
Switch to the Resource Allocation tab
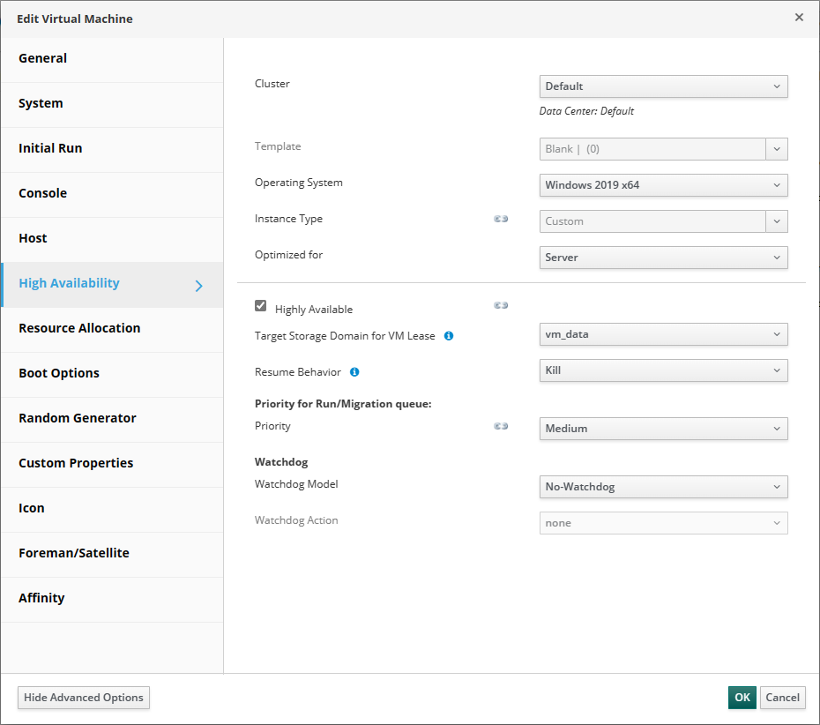coord(112,329)
